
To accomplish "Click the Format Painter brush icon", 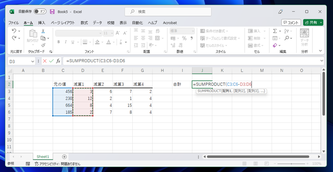I will click(43, 45).
